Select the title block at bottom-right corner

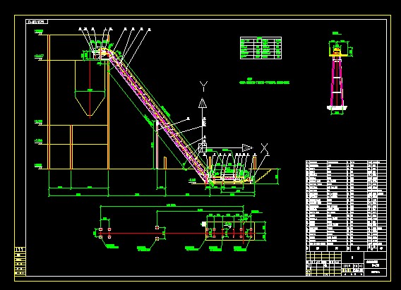(346, 263)
